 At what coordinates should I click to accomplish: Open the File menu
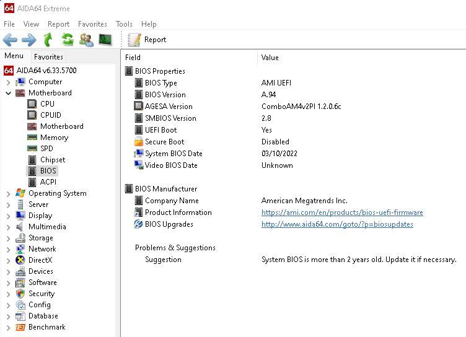[x=9, y=24]
